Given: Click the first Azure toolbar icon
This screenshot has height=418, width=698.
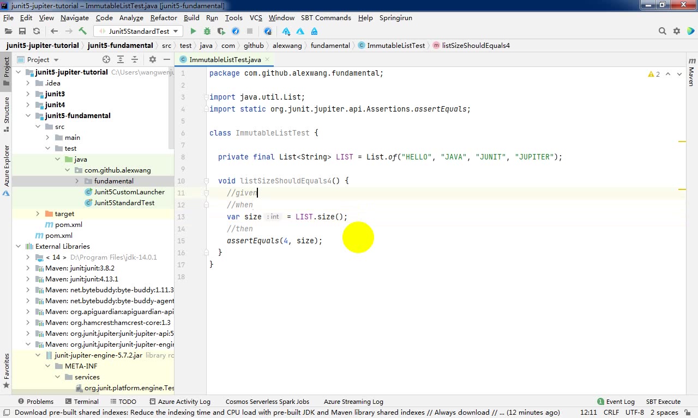Looking at the screenshot, I should point(286,31).
